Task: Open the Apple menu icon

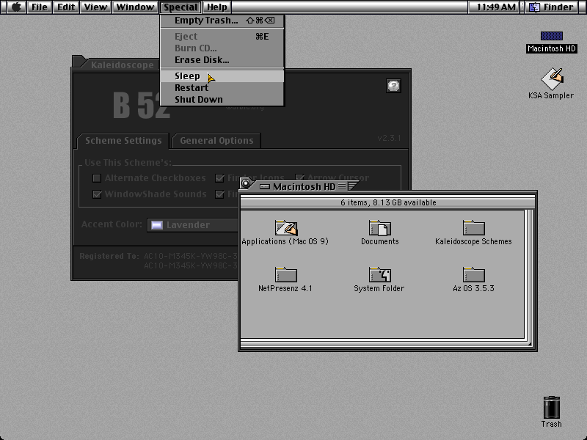Action: point(16,7)
